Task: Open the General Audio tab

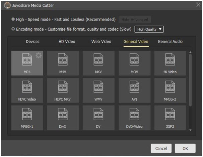Action: [170, 42]
